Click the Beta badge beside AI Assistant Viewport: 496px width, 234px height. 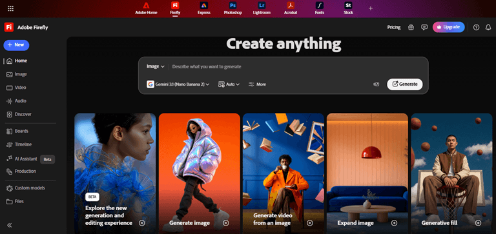tap(47, 159)
